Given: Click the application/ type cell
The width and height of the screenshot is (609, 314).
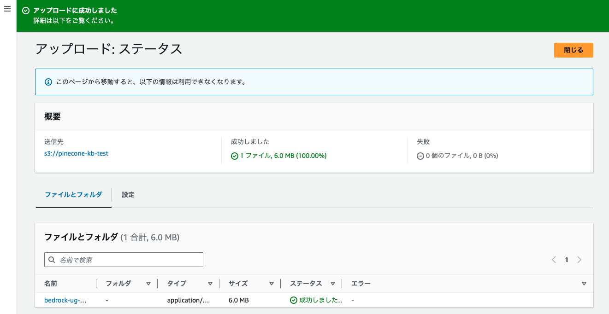Looking at the screenshot, I should 188,300.
